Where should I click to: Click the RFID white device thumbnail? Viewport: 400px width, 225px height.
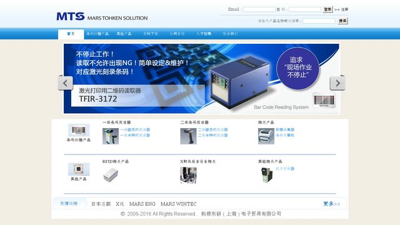coord(111,175)
